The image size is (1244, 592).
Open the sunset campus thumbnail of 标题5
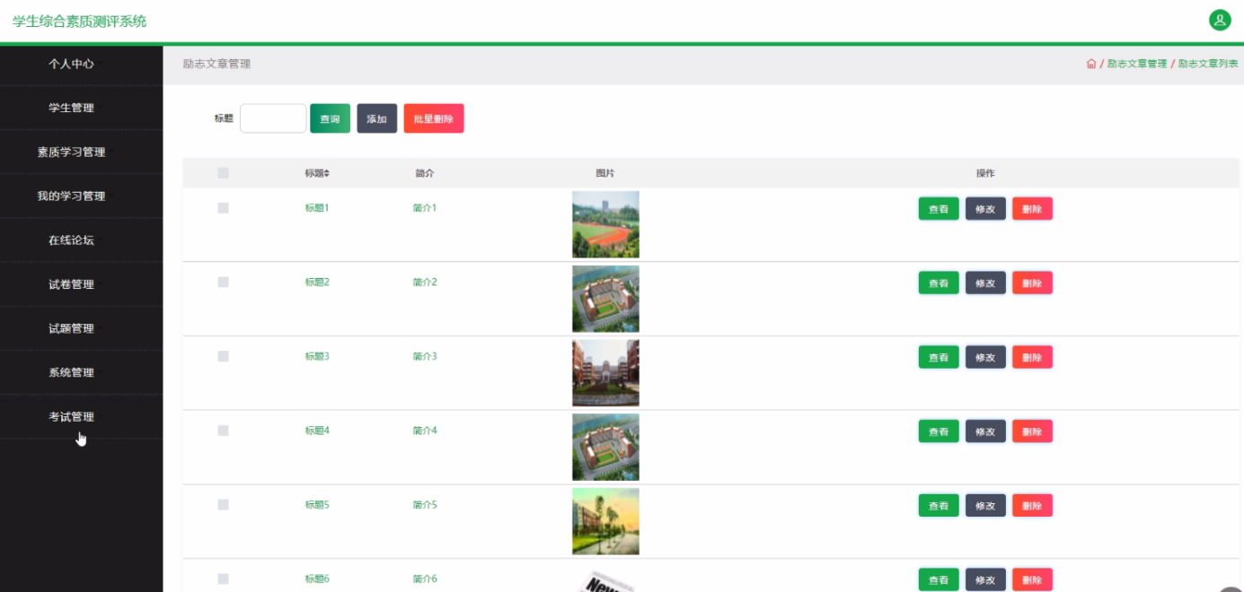(605, 521)
